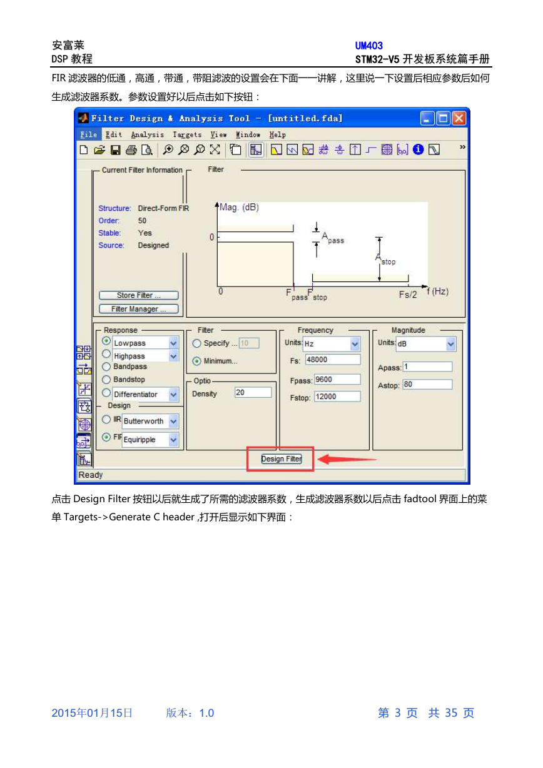The width and height of the screenshot is (543, 768).
Task: Open the Help menu
Action: click(278, 134)
